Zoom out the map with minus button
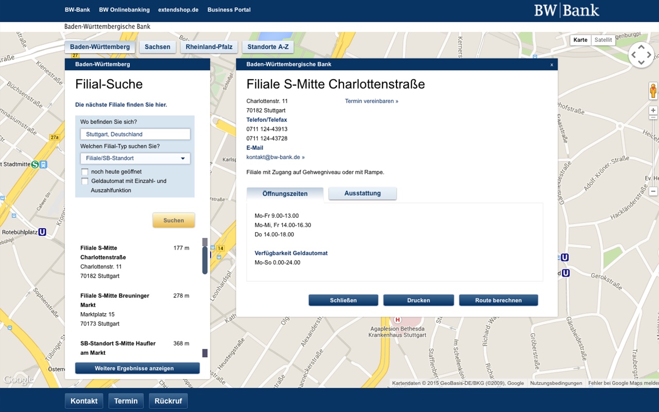The image size is (659, 412). click(x=653, y=191)
